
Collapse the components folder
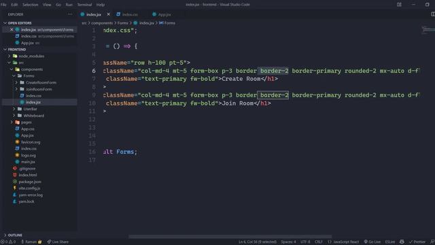(32, 69)
